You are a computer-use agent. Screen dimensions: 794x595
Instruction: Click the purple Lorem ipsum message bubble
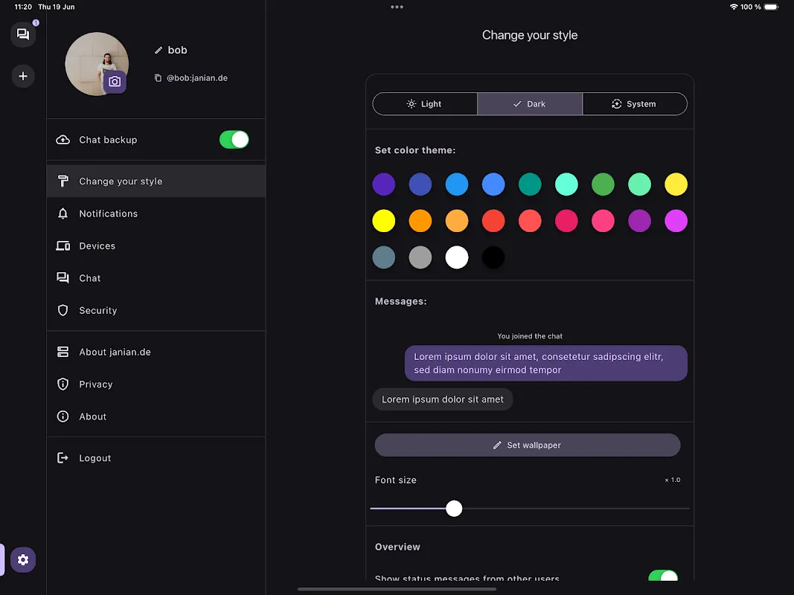coord(546,363)
